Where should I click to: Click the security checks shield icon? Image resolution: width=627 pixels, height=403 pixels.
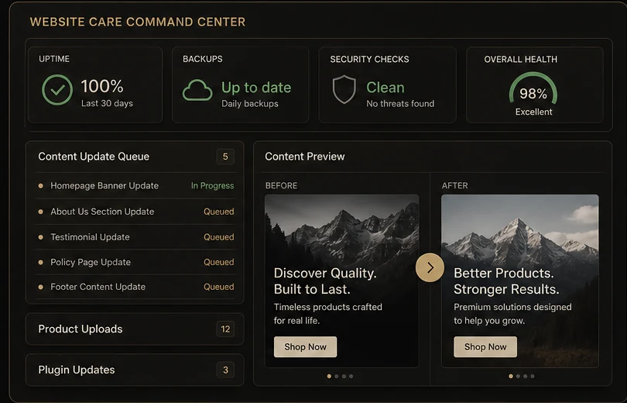pos(344,89)
